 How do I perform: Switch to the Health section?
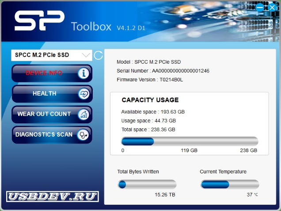point(52,94)
